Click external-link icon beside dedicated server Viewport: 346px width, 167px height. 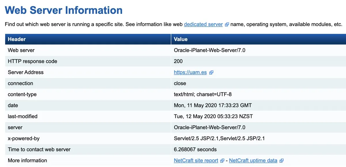227,25
